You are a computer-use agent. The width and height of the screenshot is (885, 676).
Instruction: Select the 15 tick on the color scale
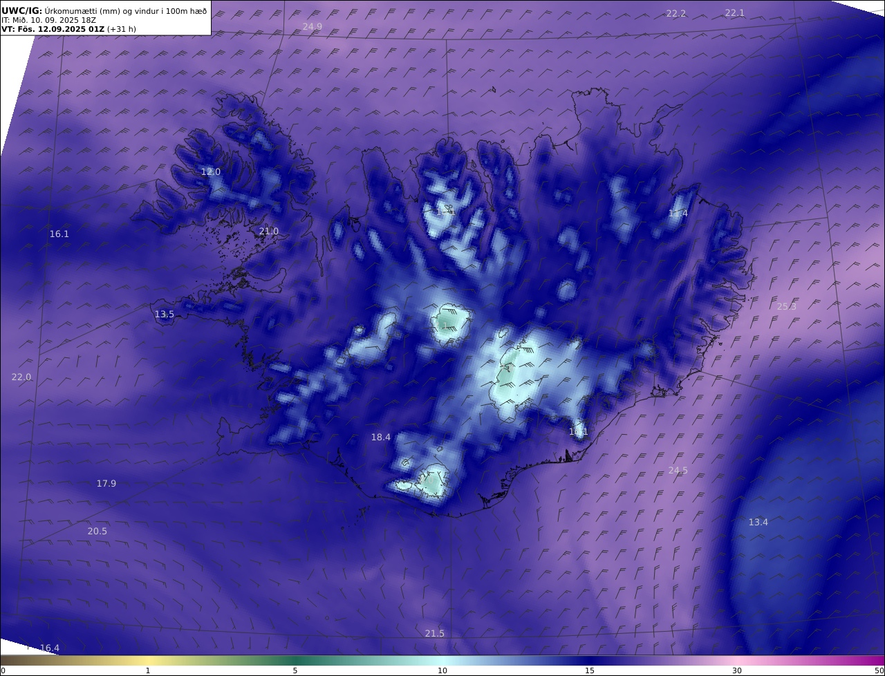click(590, 670)
